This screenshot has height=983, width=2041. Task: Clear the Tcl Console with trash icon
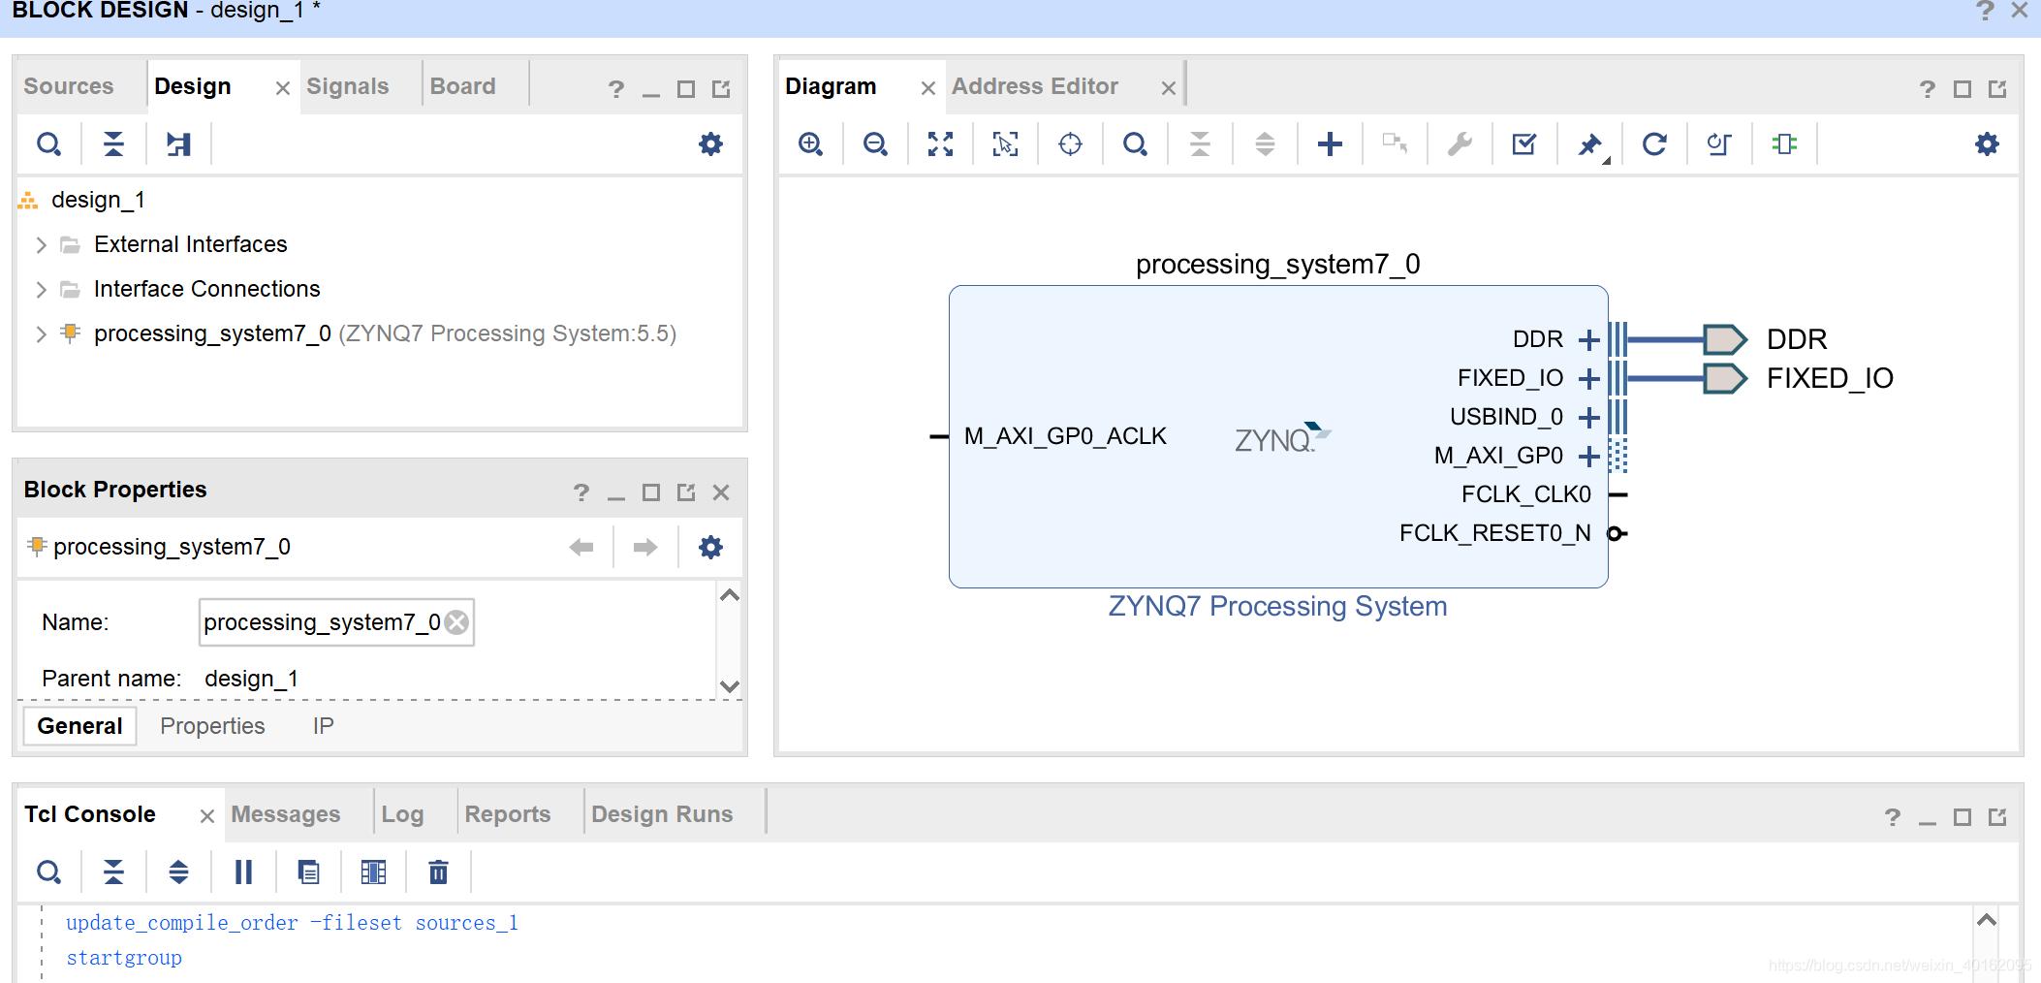438,872
